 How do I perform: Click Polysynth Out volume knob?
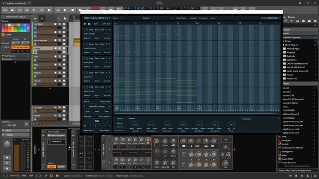(225, 164)
